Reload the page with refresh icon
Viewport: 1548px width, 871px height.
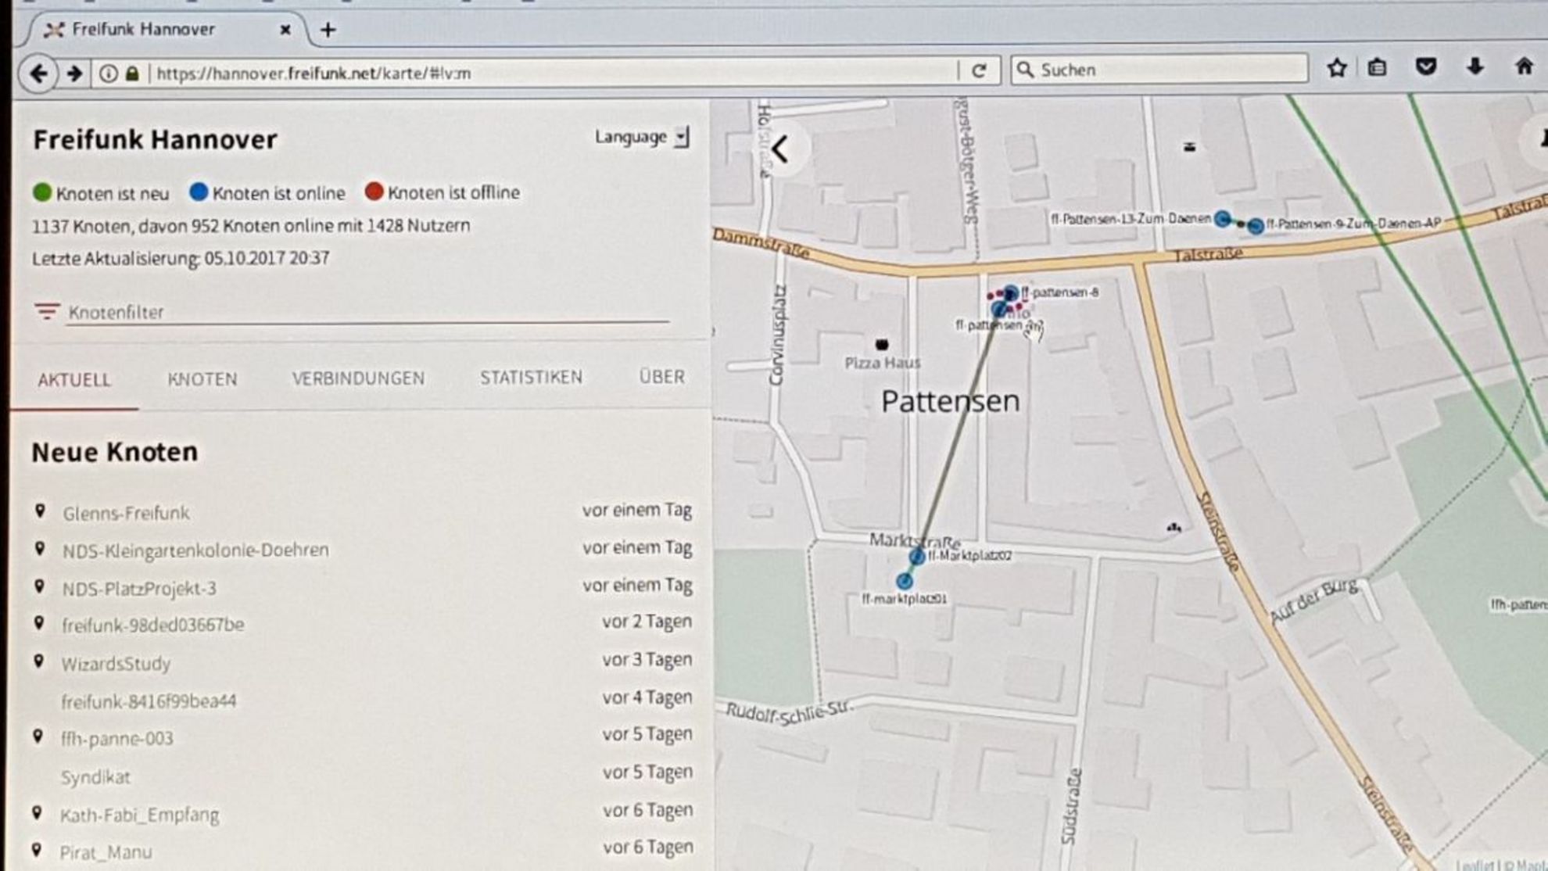tap(979, 71)
